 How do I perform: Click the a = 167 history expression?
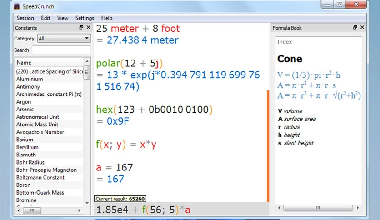click(x=115, y=167)
